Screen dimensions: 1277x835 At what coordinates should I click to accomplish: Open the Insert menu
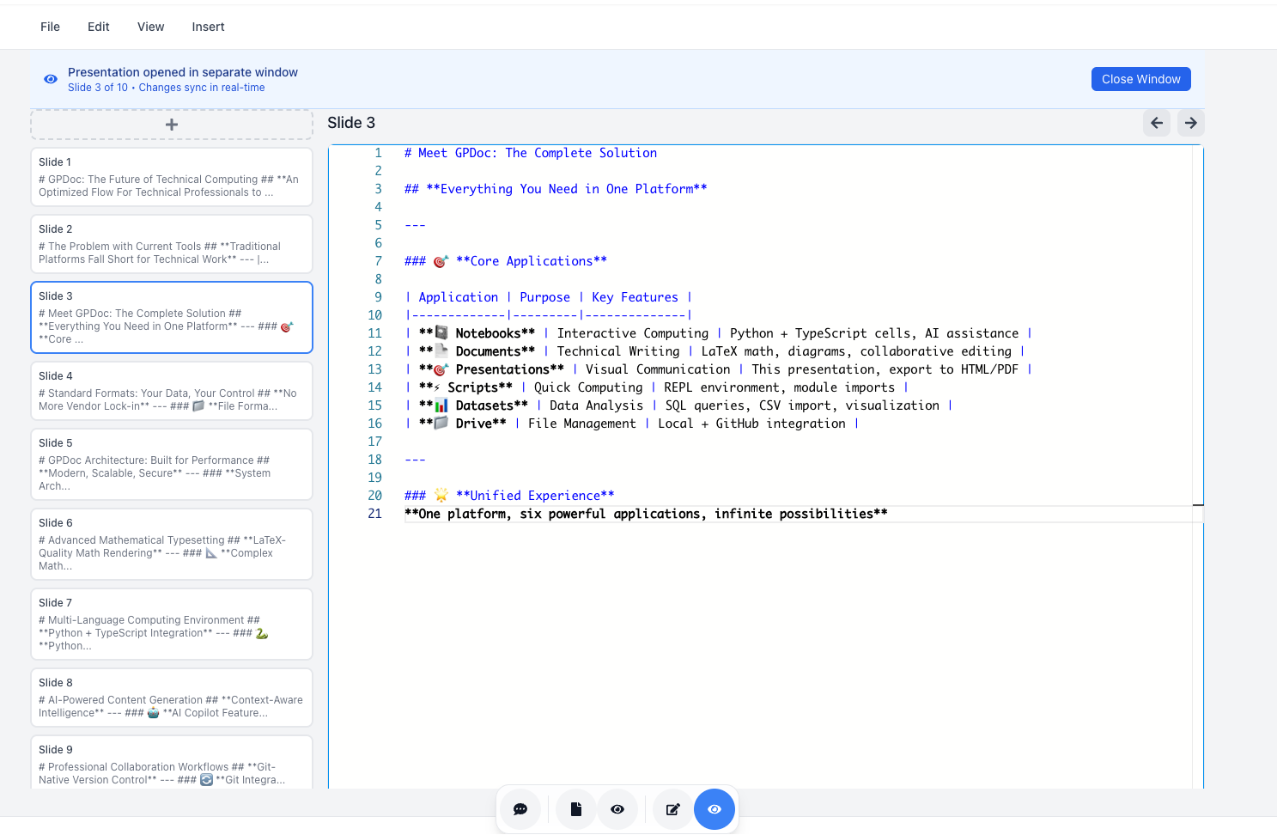coord(209,27)
